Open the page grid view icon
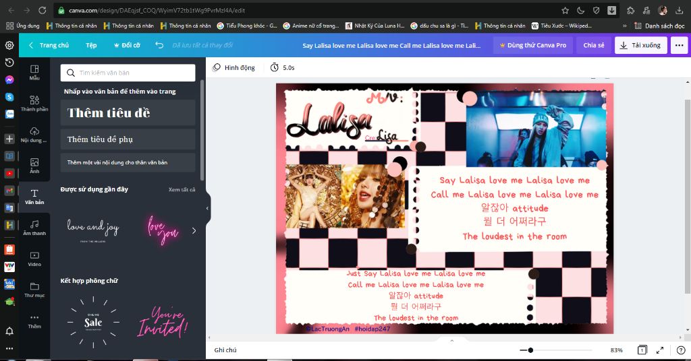The image size is (691, 361). click(x=642, y=350)
